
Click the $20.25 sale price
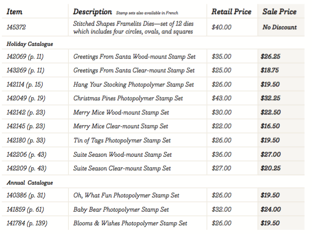(270, 169)
